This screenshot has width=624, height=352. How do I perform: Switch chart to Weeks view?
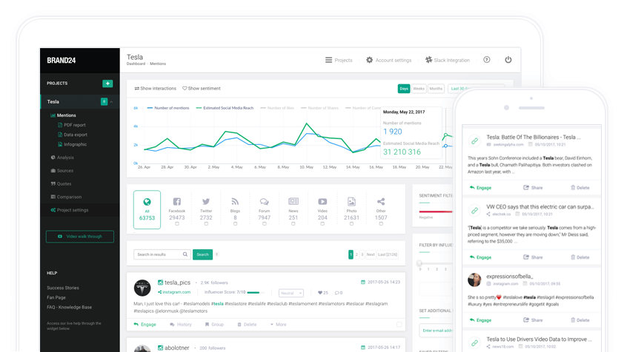pyautogui.click(x=419, y=89)
